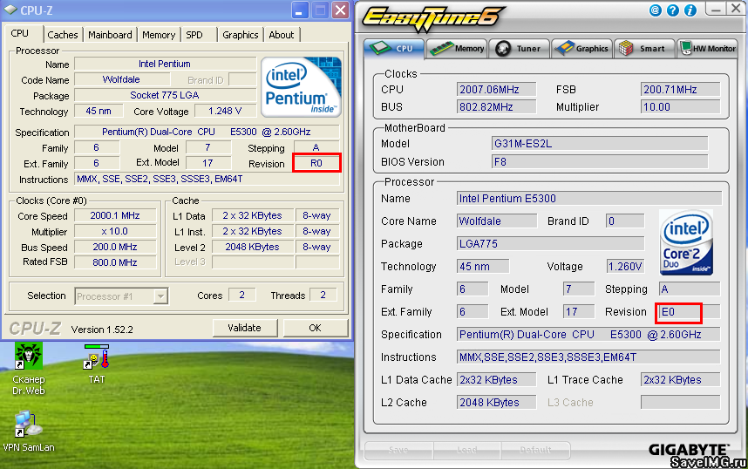Click the Intel Pentium inside logo
The height and width of the screenshot is (469, 748).
[301, 87]
